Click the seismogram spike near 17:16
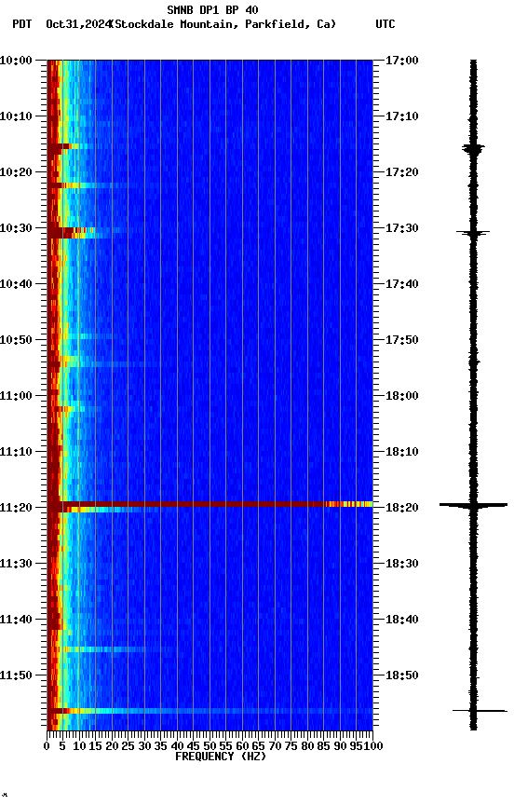Screen dimensions: 514x805 point(473,149)
